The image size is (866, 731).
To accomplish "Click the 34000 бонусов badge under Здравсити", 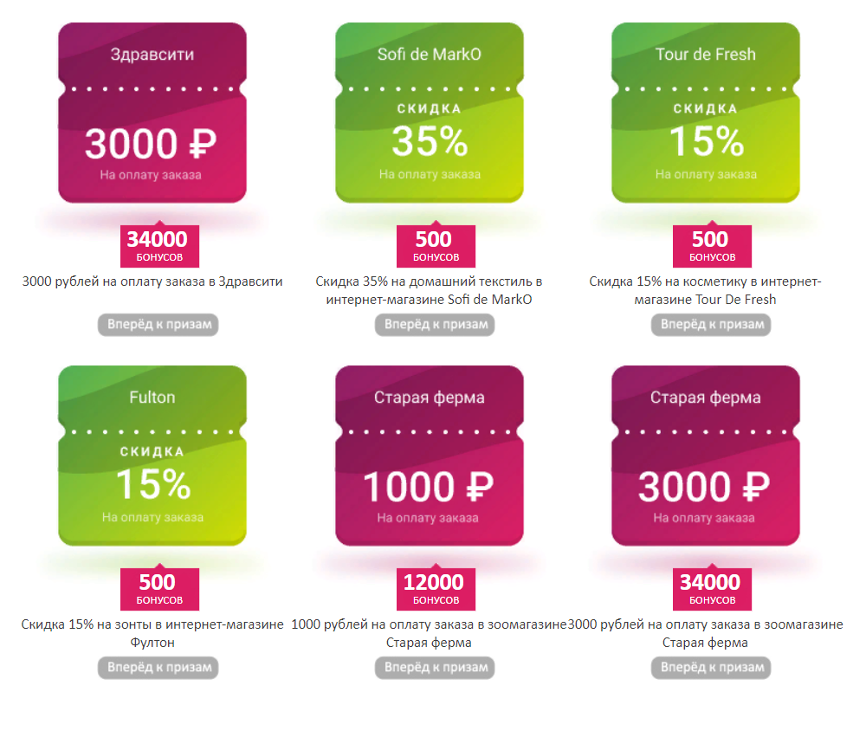I will point(159,246).
